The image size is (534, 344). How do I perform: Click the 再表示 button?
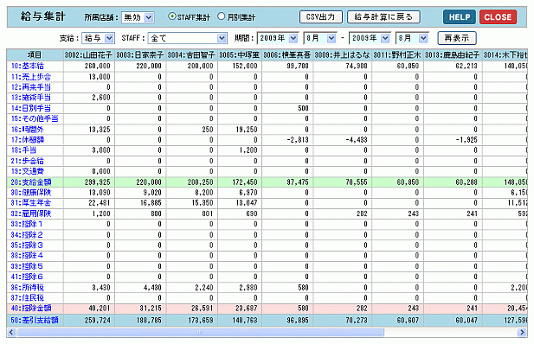click(x=457, y=38)
